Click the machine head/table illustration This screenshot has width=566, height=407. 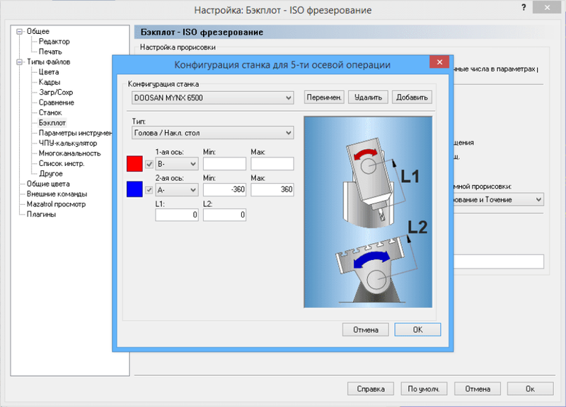(368, 212)
